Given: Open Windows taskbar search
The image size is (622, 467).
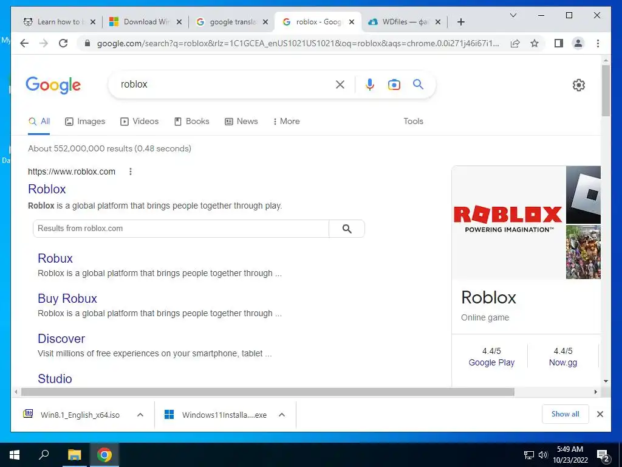Looking at the screenshot, I should coord(44,455).
